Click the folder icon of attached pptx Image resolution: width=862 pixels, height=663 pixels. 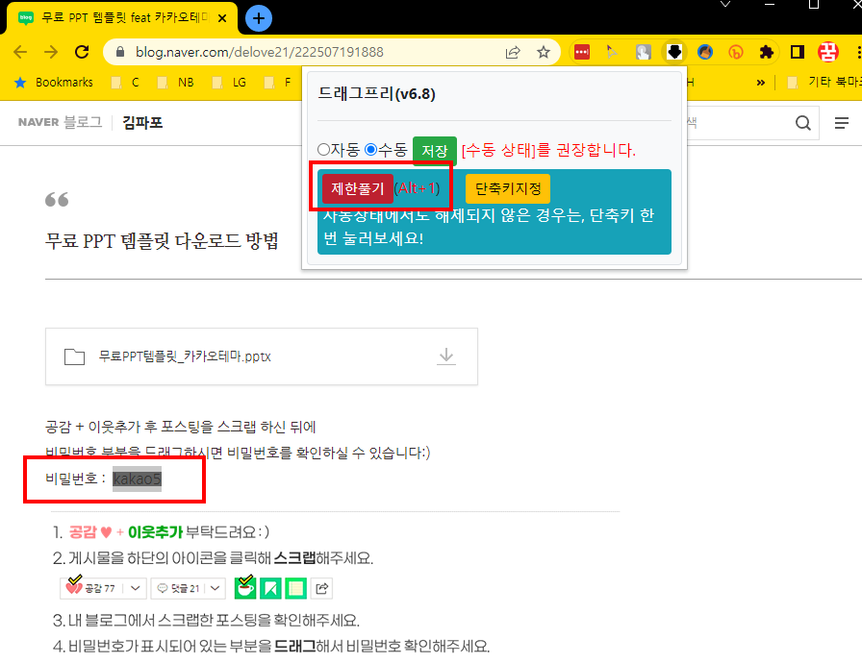coord(74,356)
